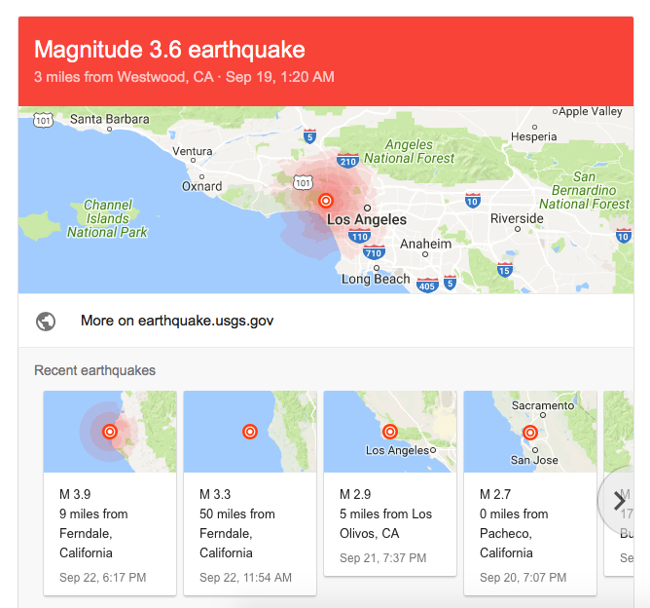This screenshot has width=650, height=608.
Task: Click the epicenter marker on Pacheco map
Action: pos(530,431)
